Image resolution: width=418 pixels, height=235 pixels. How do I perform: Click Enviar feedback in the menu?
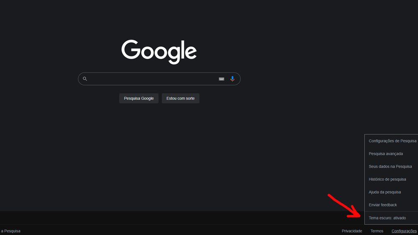(382, 205)
